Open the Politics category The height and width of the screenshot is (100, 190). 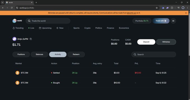99,28
